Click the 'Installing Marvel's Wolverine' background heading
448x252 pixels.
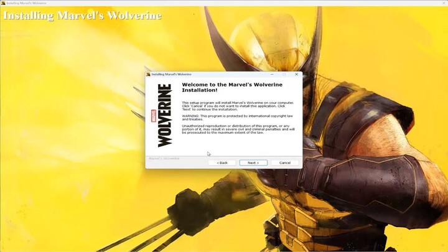(82, 15)
